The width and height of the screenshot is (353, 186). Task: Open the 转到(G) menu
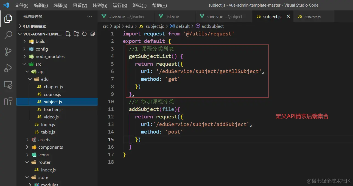click(100, 5)
